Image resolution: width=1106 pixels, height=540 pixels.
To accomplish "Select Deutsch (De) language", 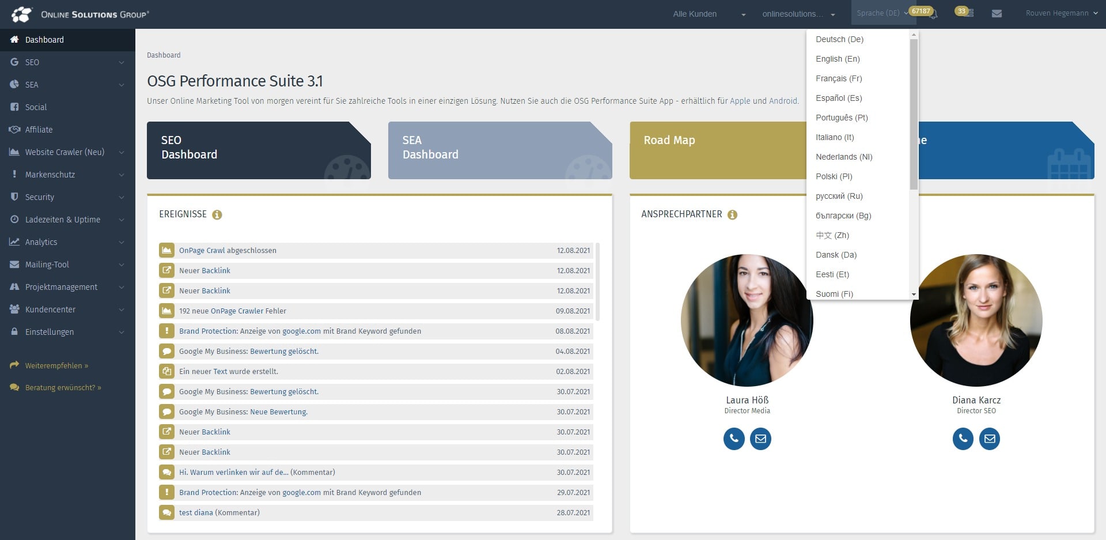I will tap(858, 39).
